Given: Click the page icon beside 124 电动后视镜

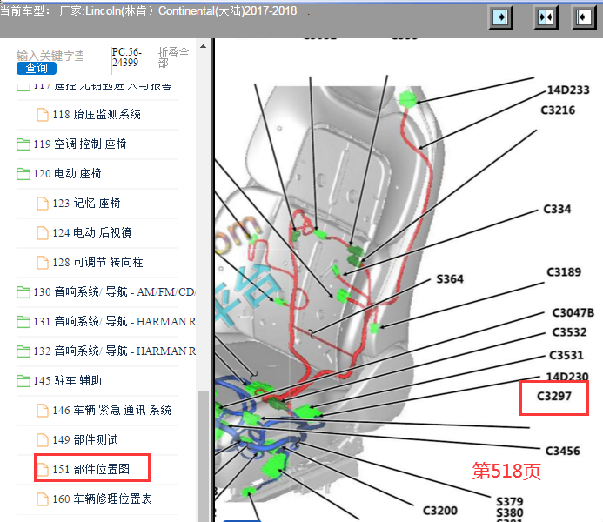Looking at the screenshot, I should pyautogui.click(x=43, y=233).
